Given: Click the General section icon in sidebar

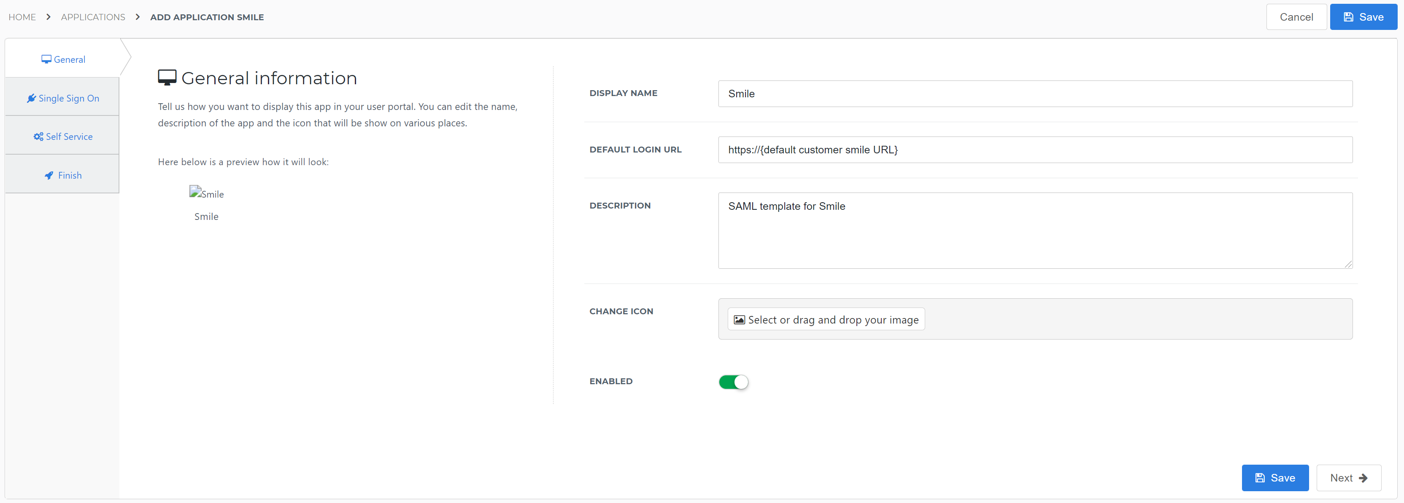Looking at the screenshot, I should click(x=46, y=59).
